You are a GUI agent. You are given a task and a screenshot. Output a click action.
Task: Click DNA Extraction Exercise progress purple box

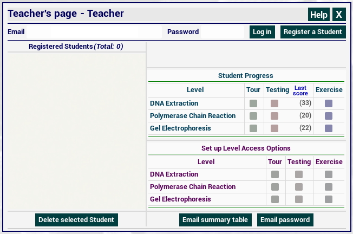(x=329, y=103)
